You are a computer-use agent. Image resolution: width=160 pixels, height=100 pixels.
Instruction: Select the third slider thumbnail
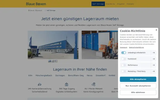pyautogui.click(x=56, y=61)
